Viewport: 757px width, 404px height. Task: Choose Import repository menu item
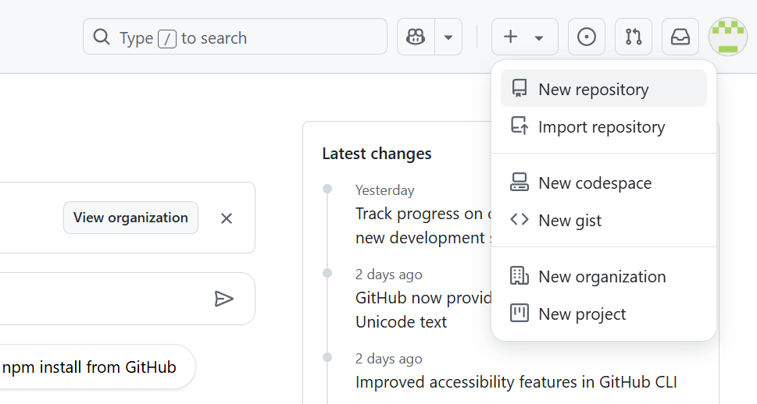click(x=602, y=127)
